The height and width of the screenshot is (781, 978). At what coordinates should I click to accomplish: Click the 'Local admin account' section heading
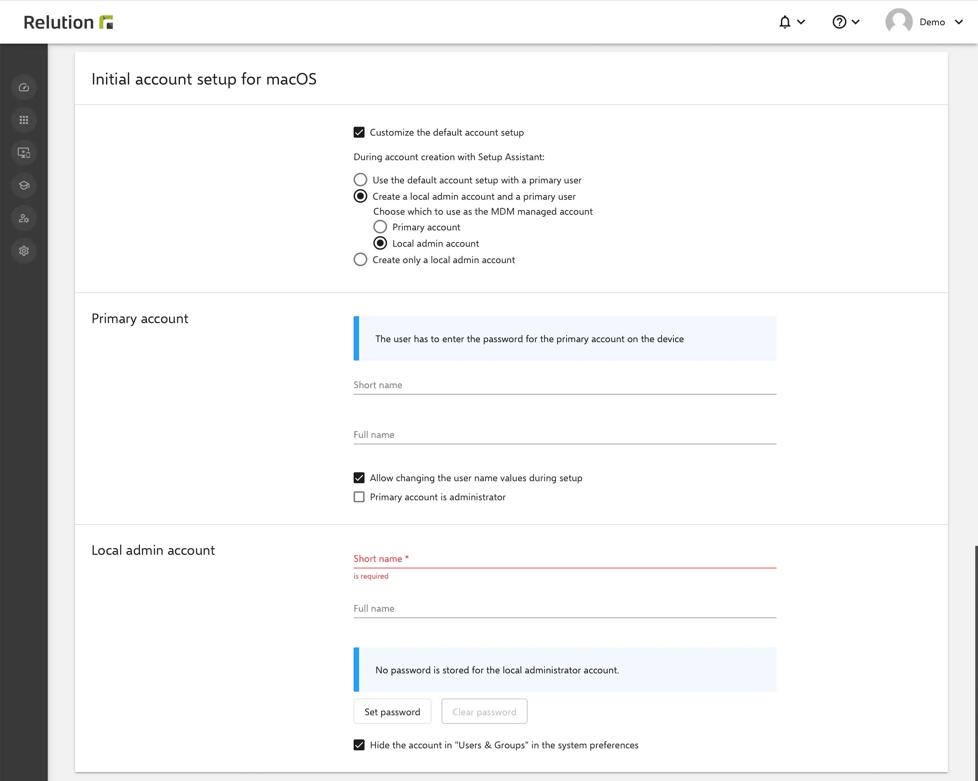click(x=153, y=550)
